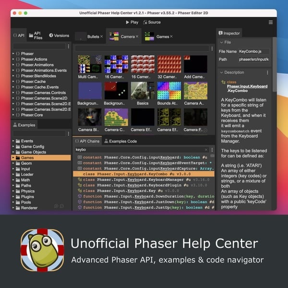Switch to the Examples Code tab
Viewport: 288px width, 288px height.
[x=120, y=141]
